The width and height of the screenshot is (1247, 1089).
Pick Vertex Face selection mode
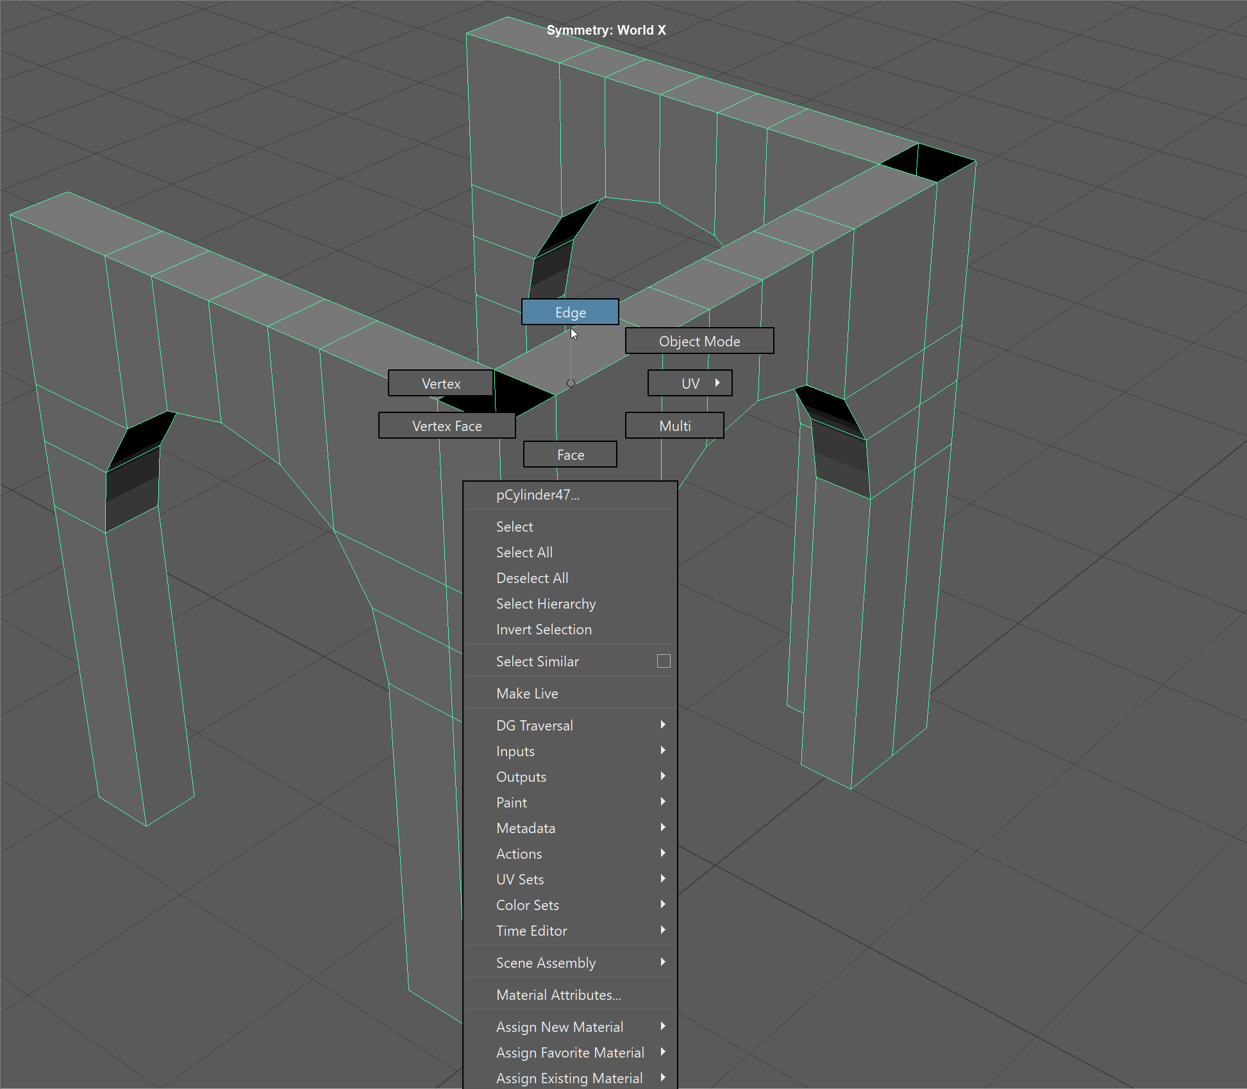coord(446,426)
